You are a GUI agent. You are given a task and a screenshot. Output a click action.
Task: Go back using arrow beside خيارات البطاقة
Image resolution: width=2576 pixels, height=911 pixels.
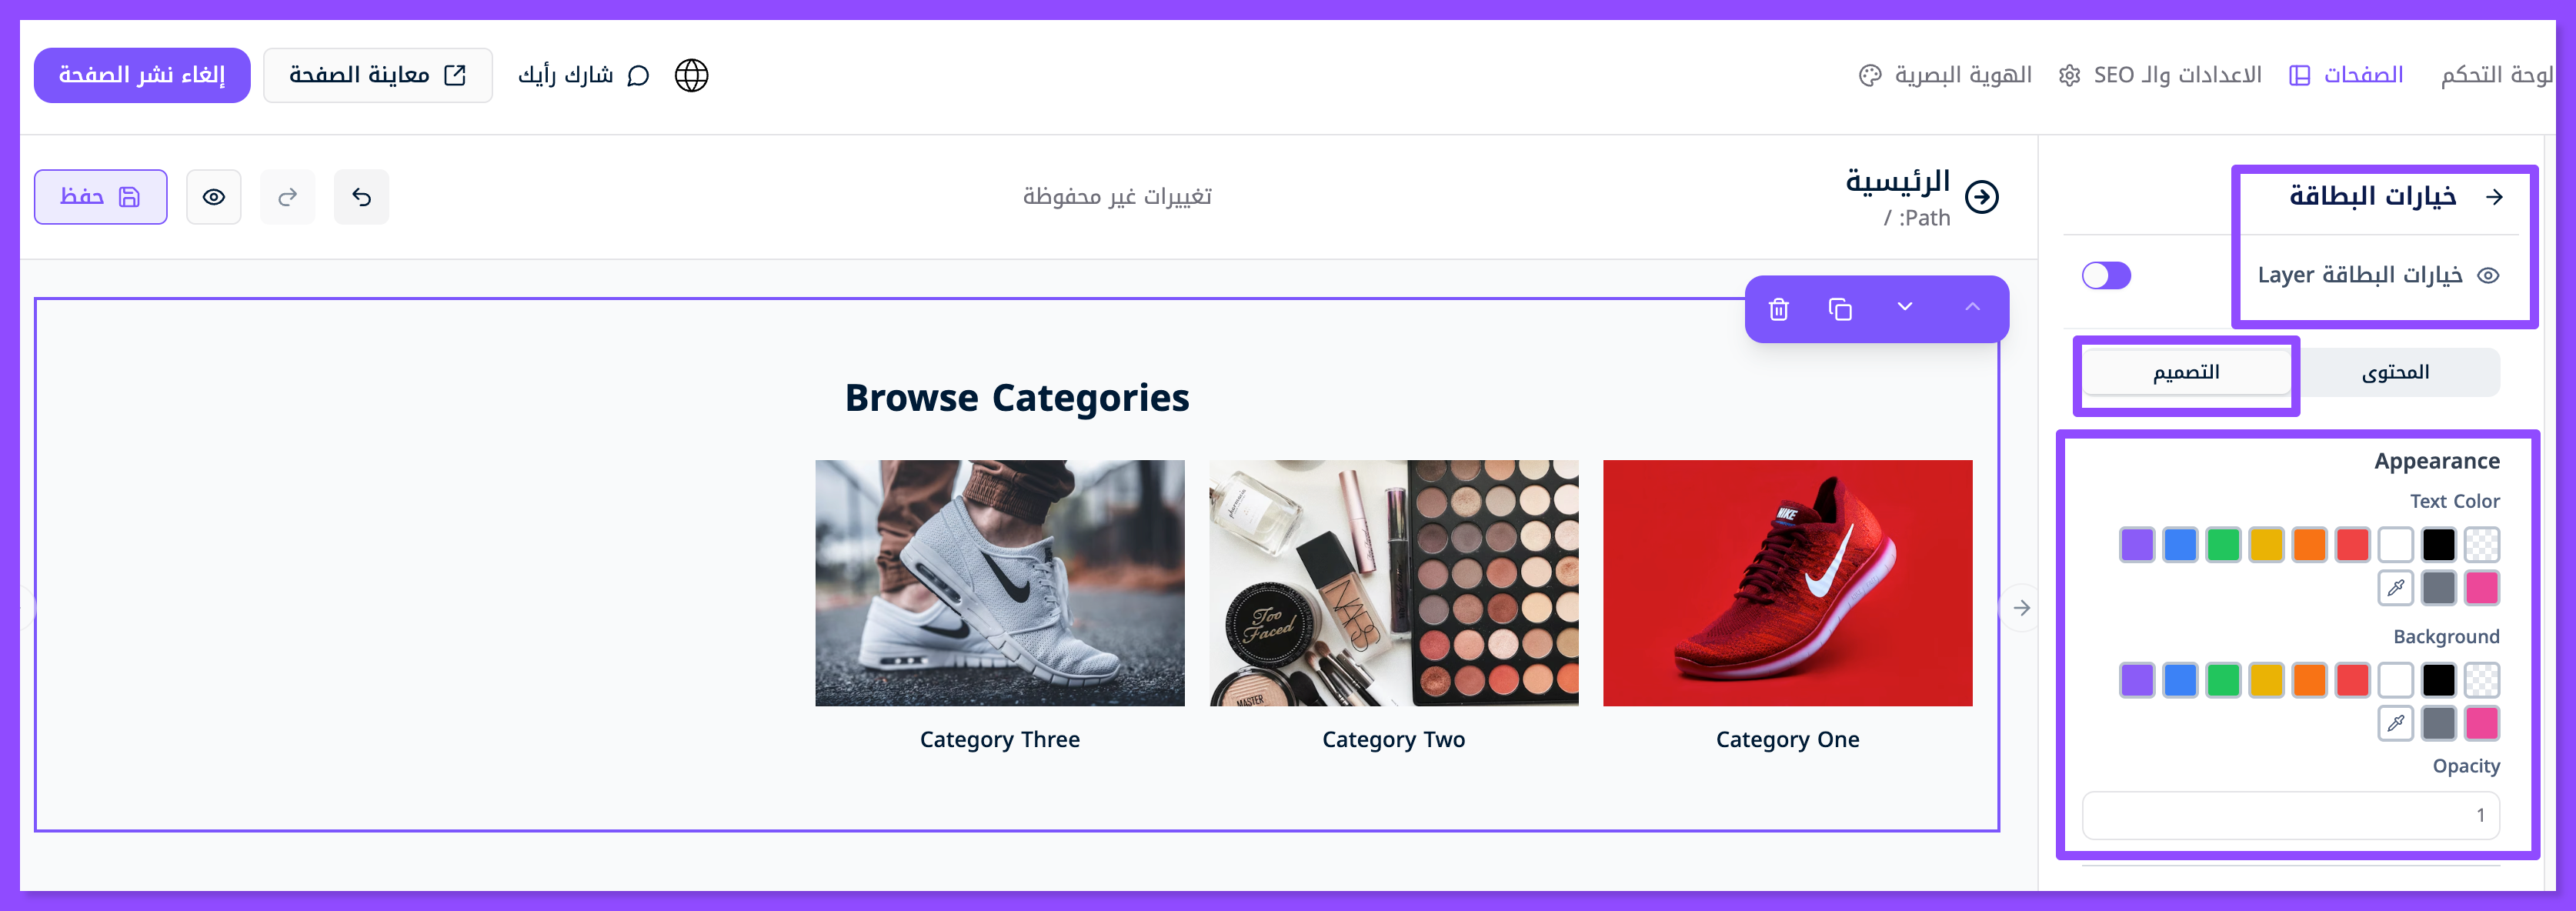2495,197
